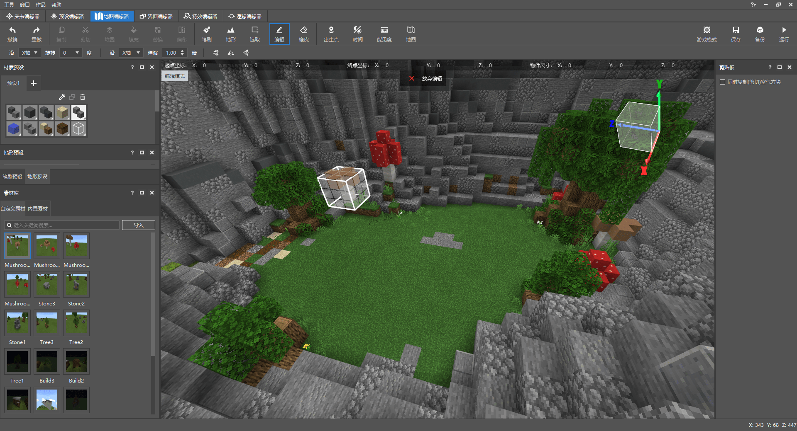Select the Build3 asset thumbnail
Image resolution: width=797 pixels, height=431 pixels.
pyautogui.click(x=47, y=361)
